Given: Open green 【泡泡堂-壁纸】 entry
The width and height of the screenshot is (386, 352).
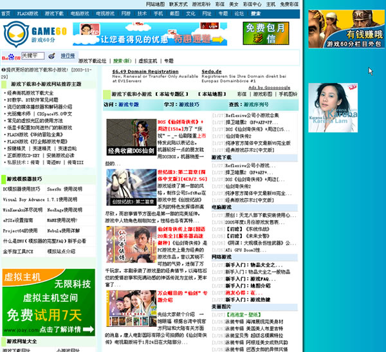Looking at the screenshot, I should point(243,315).
